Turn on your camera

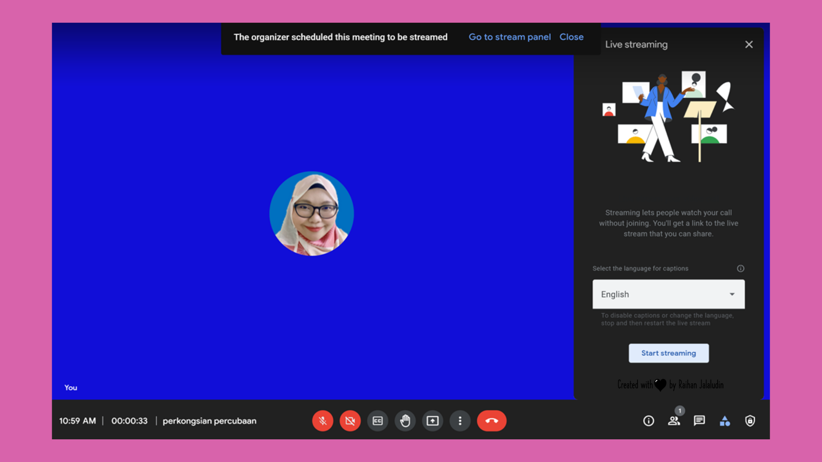[350, 421]
